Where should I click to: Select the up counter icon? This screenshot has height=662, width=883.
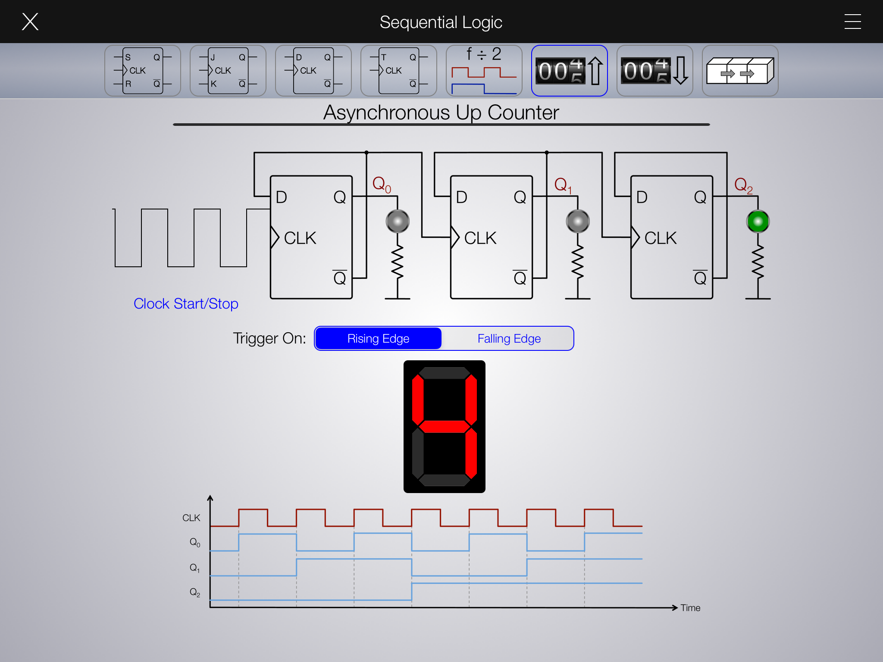[570, 71]
